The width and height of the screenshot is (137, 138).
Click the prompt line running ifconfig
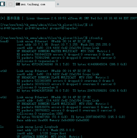point(51,38)
